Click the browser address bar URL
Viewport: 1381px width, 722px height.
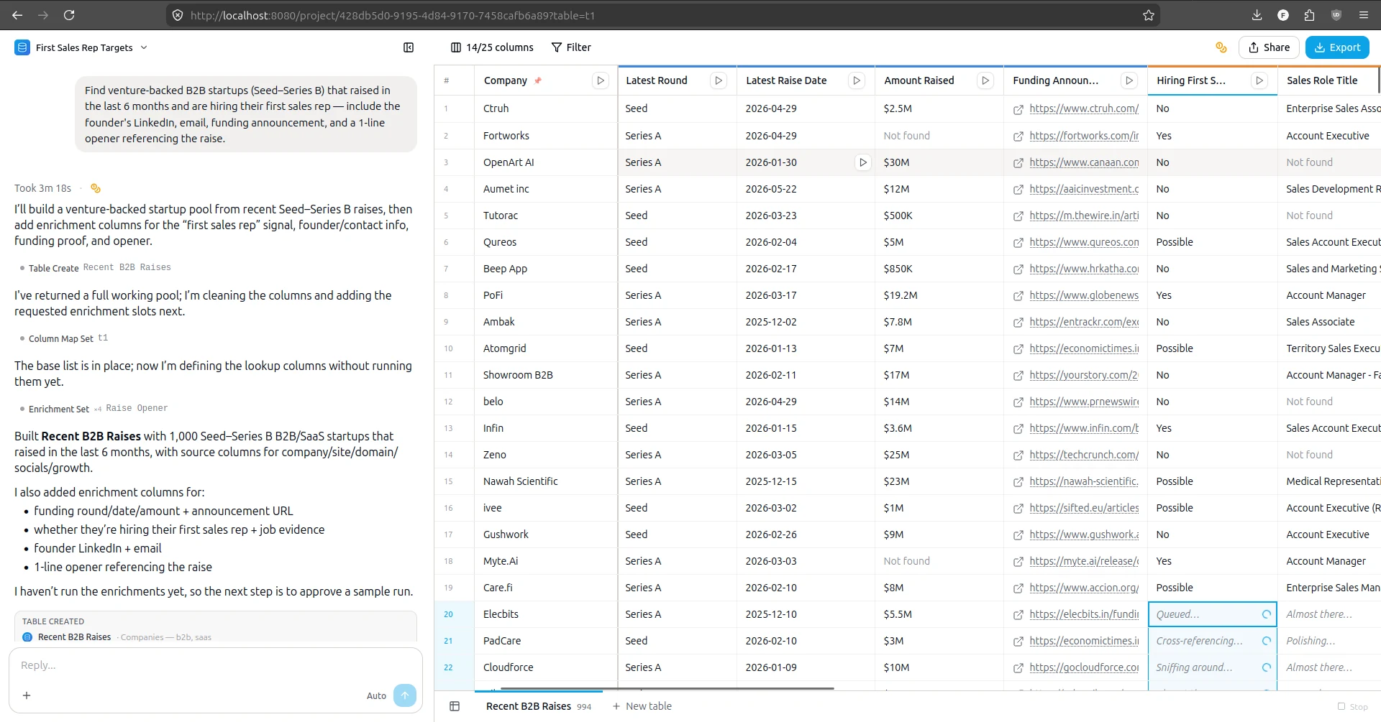point(393,15)
